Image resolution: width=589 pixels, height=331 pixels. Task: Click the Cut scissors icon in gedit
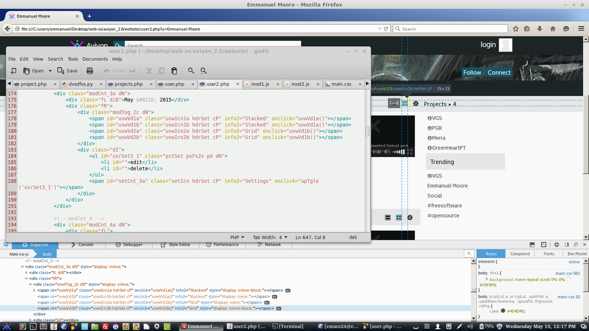click(x=149, y=71)
